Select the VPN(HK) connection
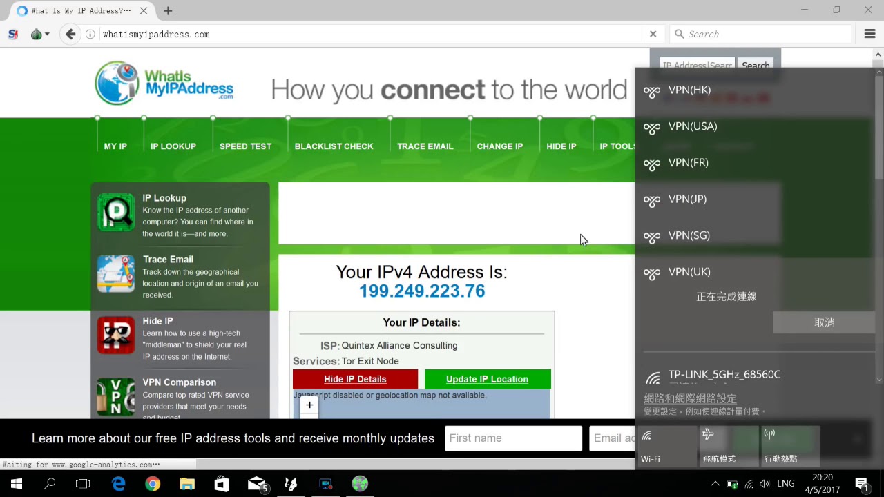Viewport: 884px width, 497px height. (755, 90)
